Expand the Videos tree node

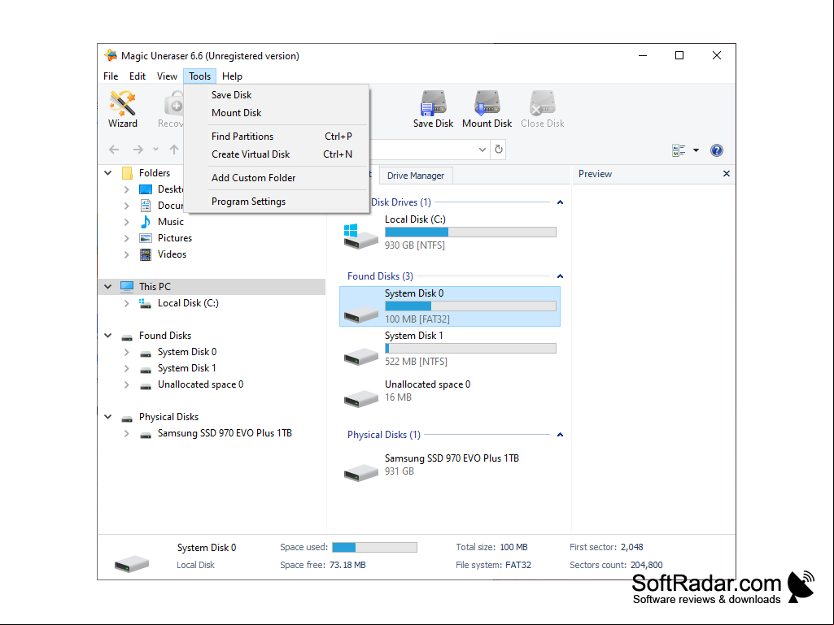(126, 254)
